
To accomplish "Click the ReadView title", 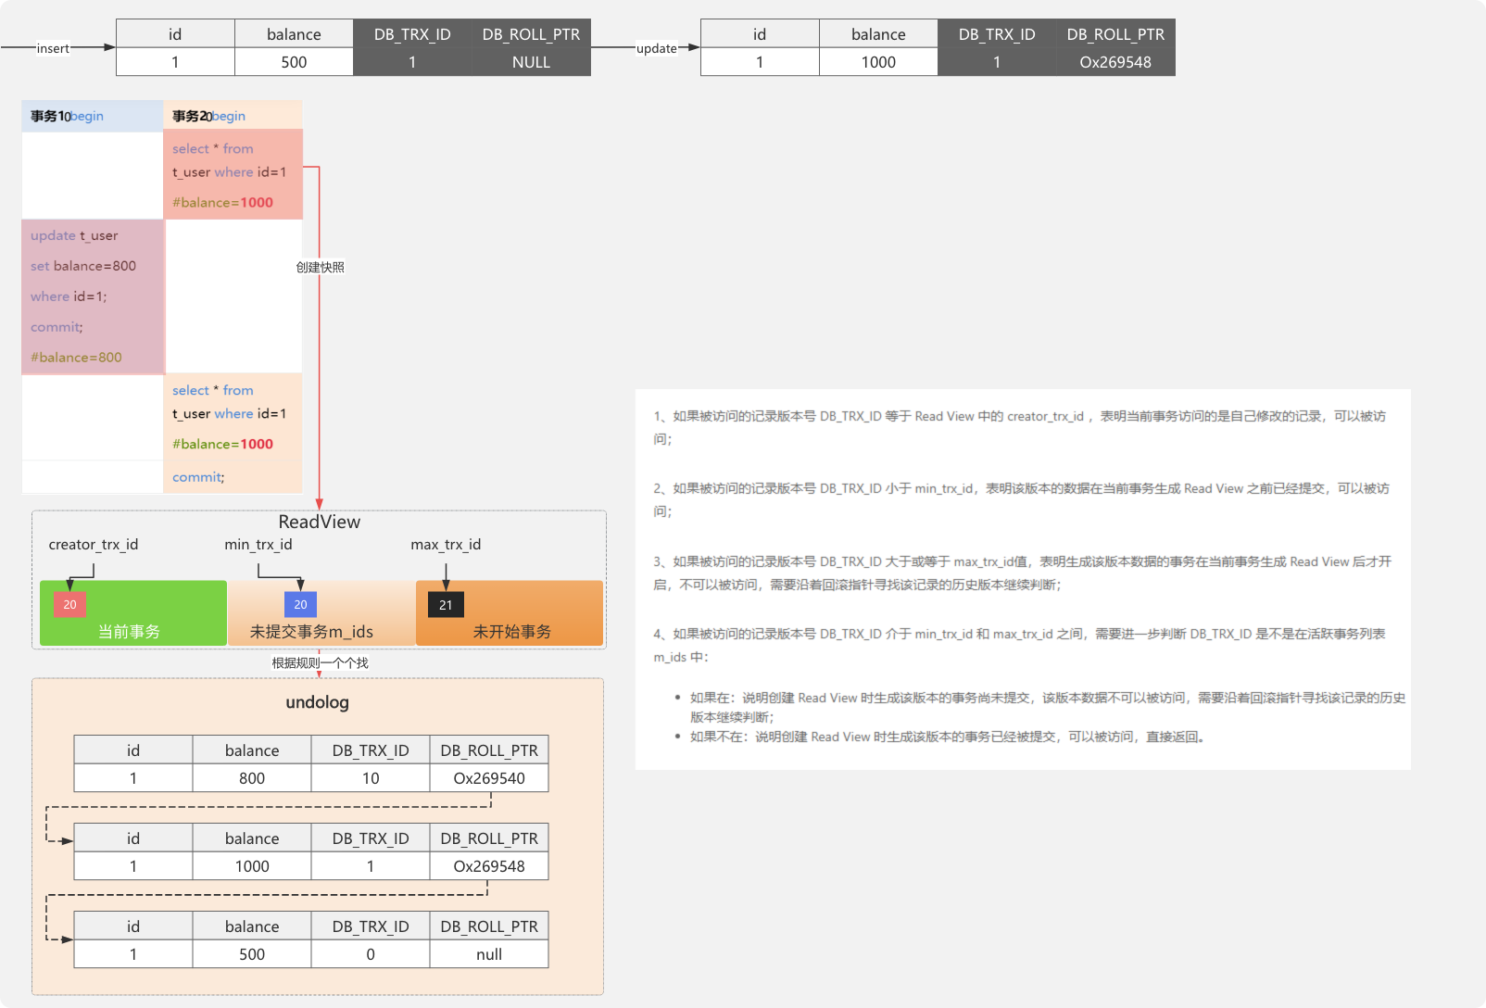I will pyautogui.click(x=319, y=522).
